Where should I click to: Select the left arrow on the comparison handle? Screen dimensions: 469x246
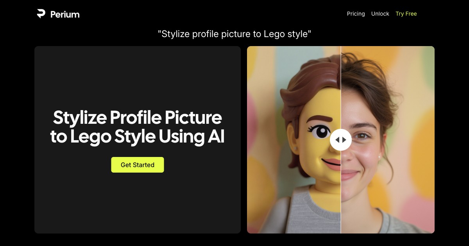[338, 139]
